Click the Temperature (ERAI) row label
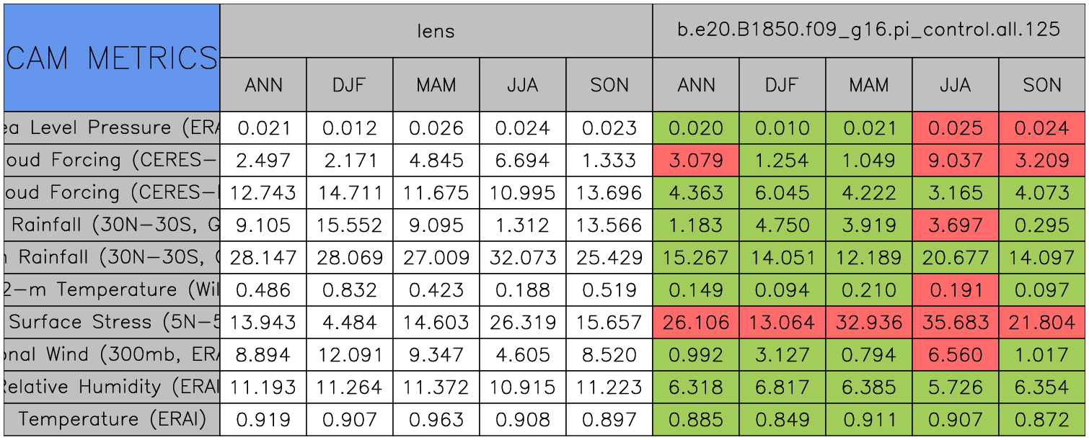This screenshot has width=1089, height=440. [x=111, y=420]
